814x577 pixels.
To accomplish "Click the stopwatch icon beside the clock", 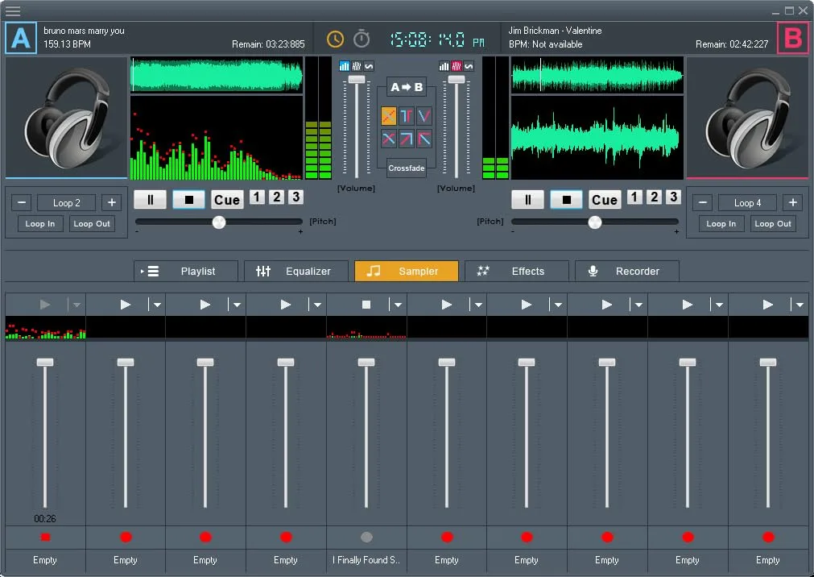I will pyautogui.click(x=360, y=38).
